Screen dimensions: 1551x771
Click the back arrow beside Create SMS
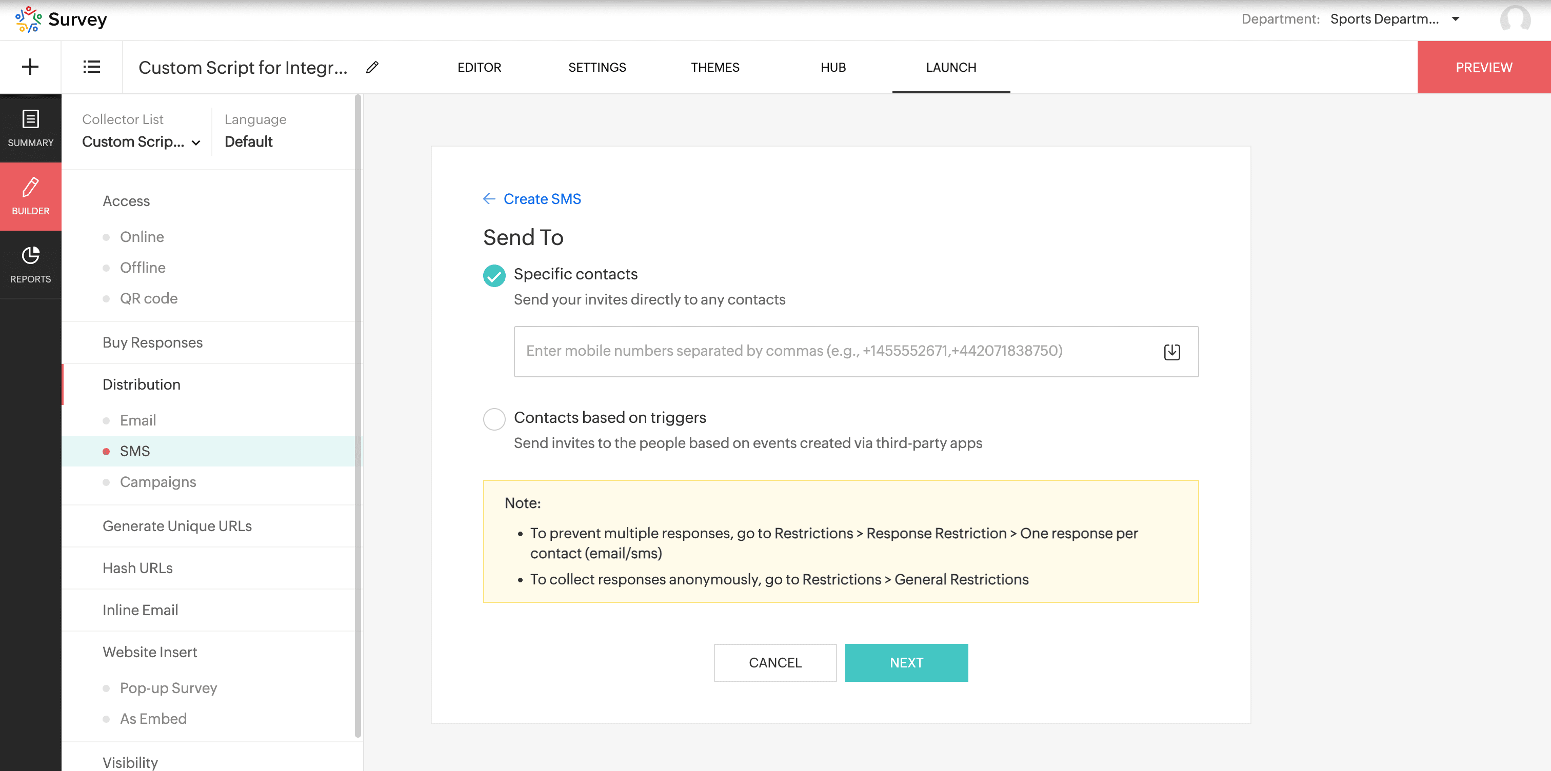[488, 198]
